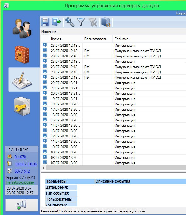Viewport: 186px width, 215px height.
Task: Click the timestamp "23.07.2020 9:57"
Action: 19,188
